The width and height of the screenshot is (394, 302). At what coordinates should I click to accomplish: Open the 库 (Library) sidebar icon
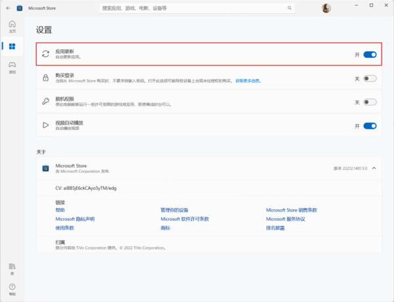click(12, 268)
